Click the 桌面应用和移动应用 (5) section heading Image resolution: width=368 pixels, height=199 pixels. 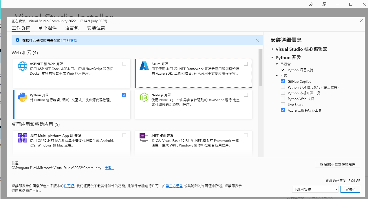coord(36,125)
